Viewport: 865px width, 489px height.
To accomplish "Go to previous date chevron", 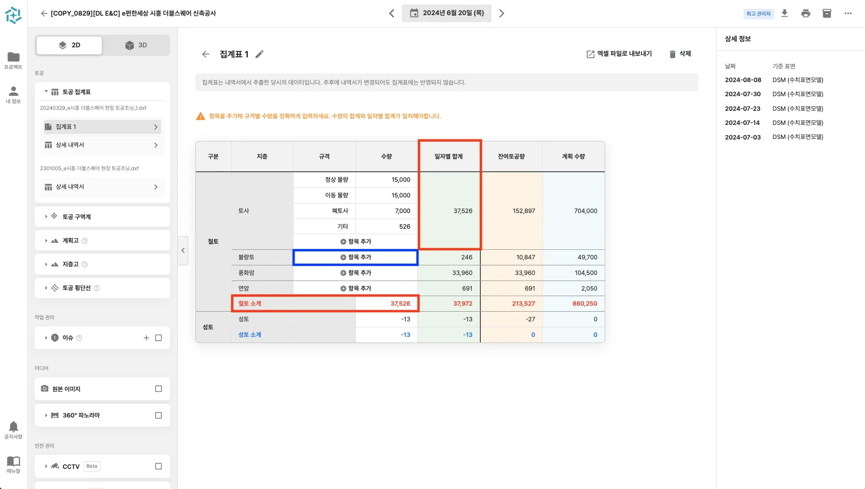I will coord(392,14).
